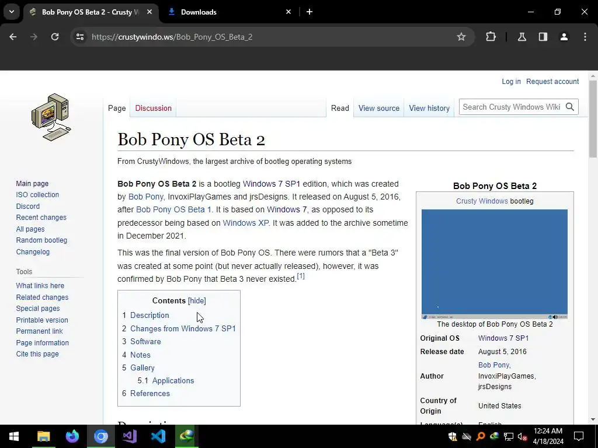Open Windows 7 SP1 link in infobox
The height and width of the screenshot is (448, 598).
coord(503,338)
